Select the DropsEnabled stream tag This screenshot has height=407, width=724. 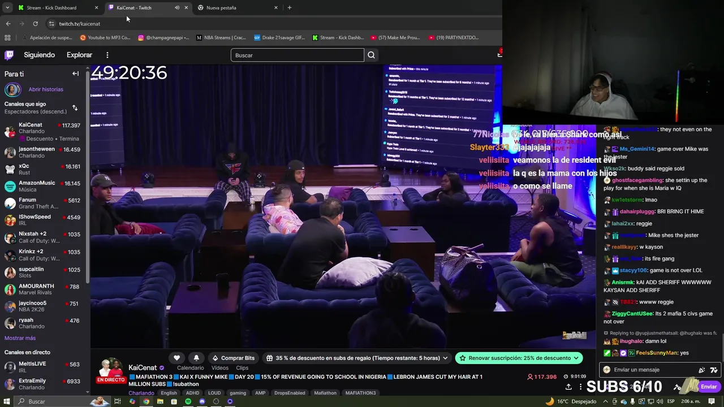[289, 393]
